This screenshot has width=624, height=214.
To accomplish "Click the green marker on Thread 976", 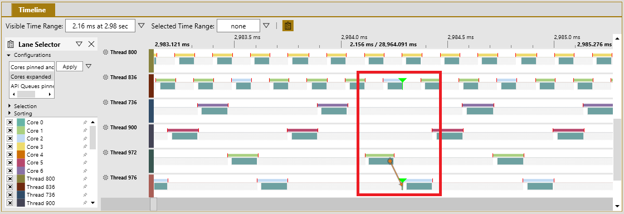I will click(402, 181).
